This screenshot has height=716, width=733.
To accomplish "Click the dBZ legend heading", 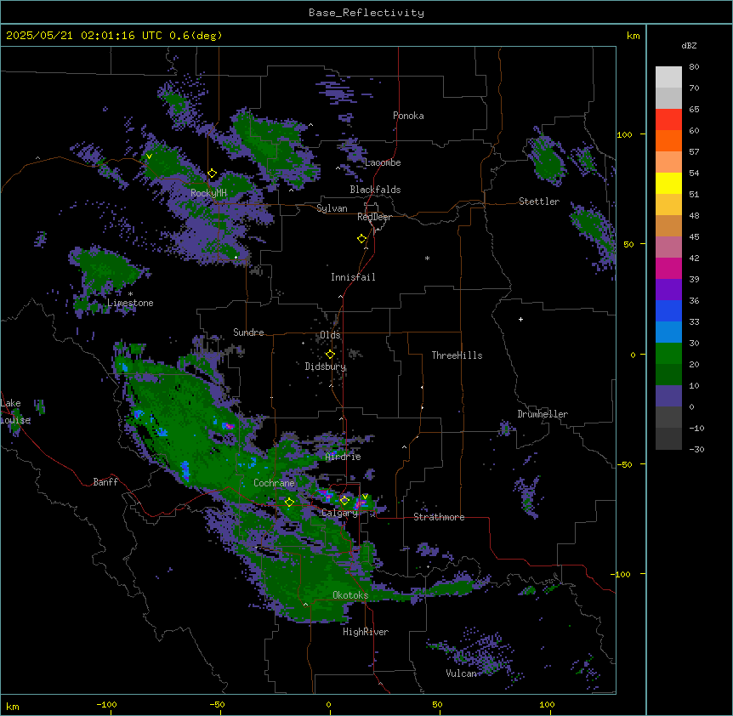I will click(689, 46).
